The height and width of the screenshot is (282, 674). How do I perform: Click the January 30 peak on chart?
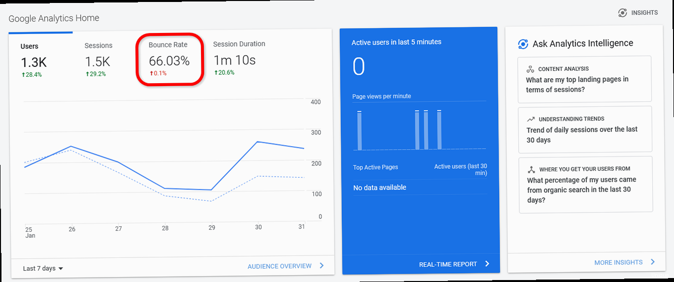(x=258, y=142)
